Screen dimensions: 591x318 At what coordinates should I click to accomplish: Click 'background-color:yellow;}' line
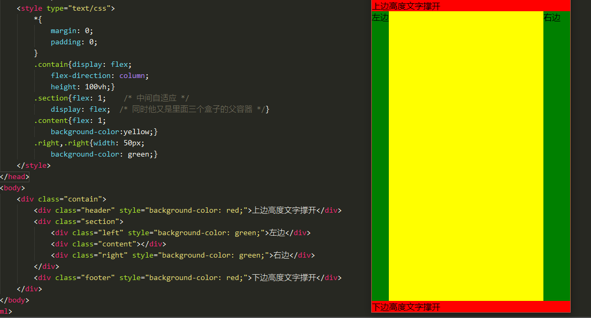(x=104, y=132)
